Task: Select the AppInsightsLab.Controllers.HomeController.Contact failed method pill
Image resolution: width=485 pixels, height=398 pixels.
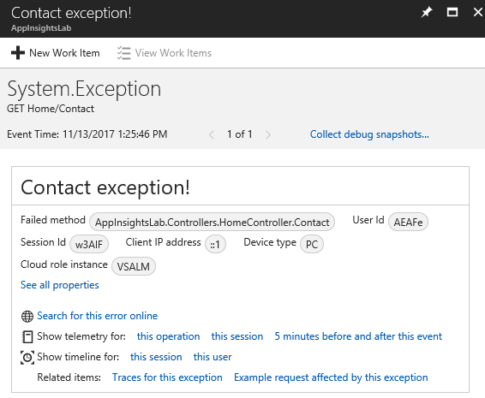Action: (x=212, y=222)
